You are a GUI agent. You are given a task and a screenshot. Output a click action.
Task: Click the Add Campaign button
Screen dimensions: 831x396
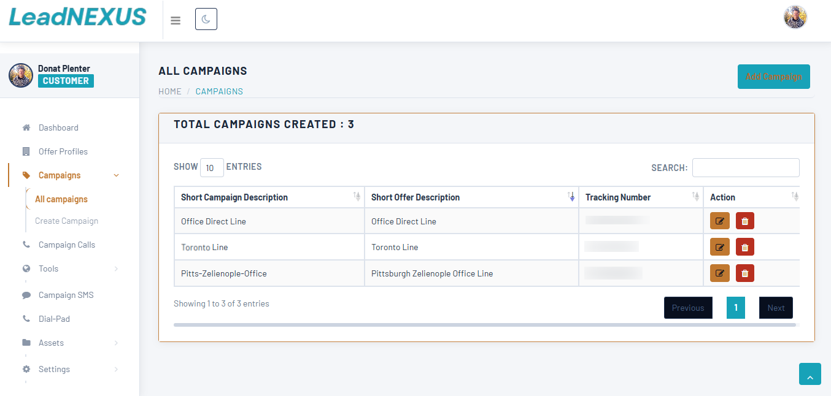(x=773, y=77)
